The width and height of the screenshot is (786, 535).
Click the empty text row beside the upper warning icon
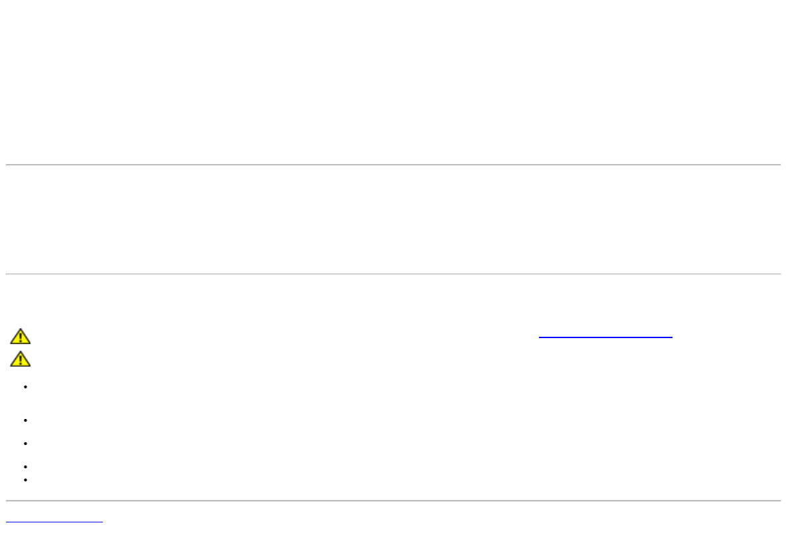point(266,337)
